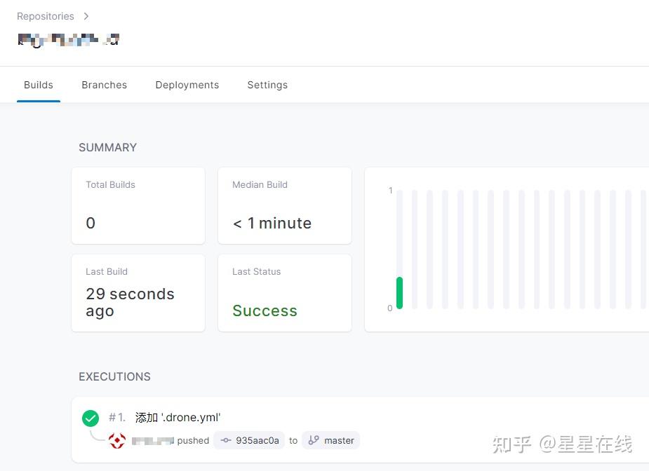The image size is (649, 471).
Task: Open the Repositories breadcrumb link
Action: 45,16
